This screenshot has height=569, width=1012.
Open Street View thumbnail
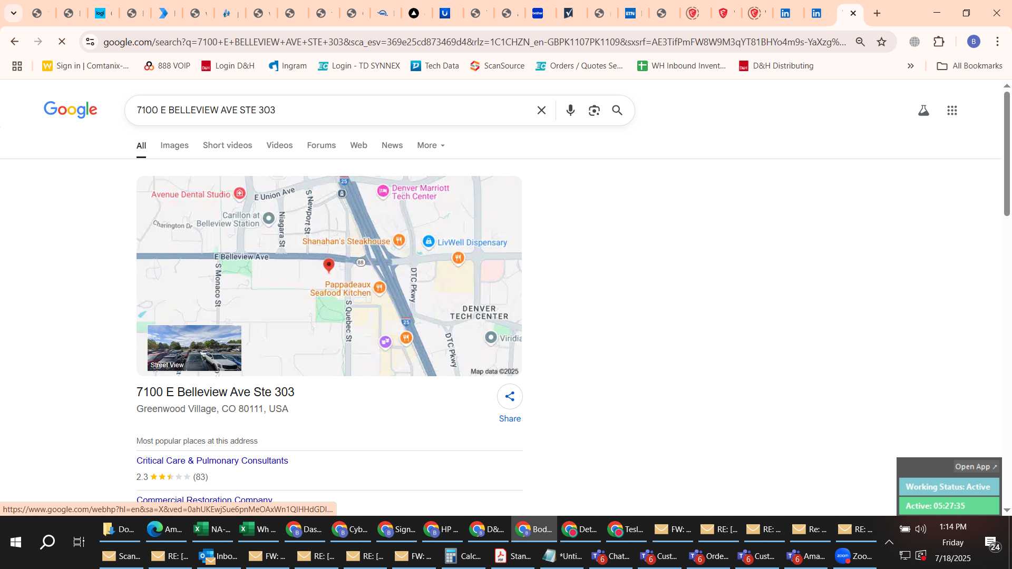[194, 348]
